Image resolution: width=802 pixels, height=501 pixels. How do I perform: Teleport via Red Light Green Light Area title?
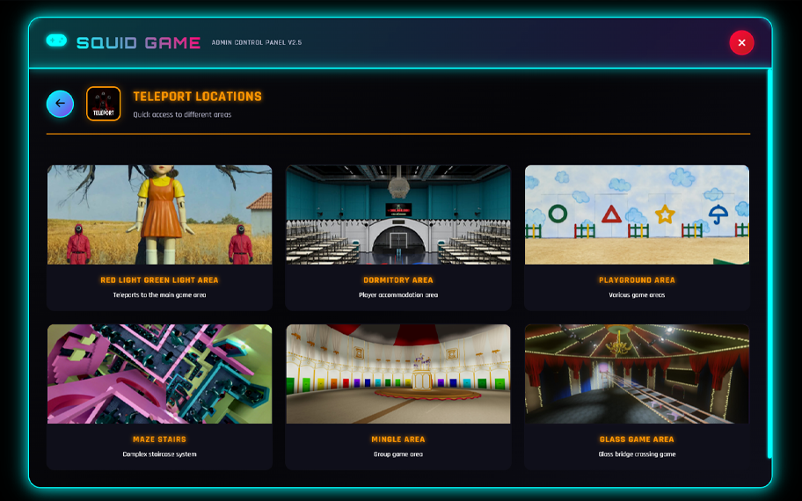pos(159,280)
